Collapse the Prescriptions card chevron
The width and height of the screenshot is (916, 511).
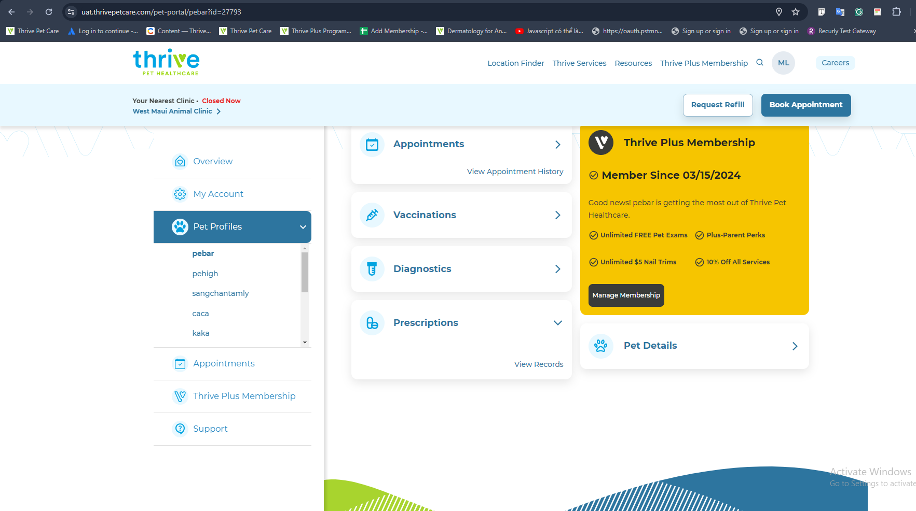tap(558, 323)
